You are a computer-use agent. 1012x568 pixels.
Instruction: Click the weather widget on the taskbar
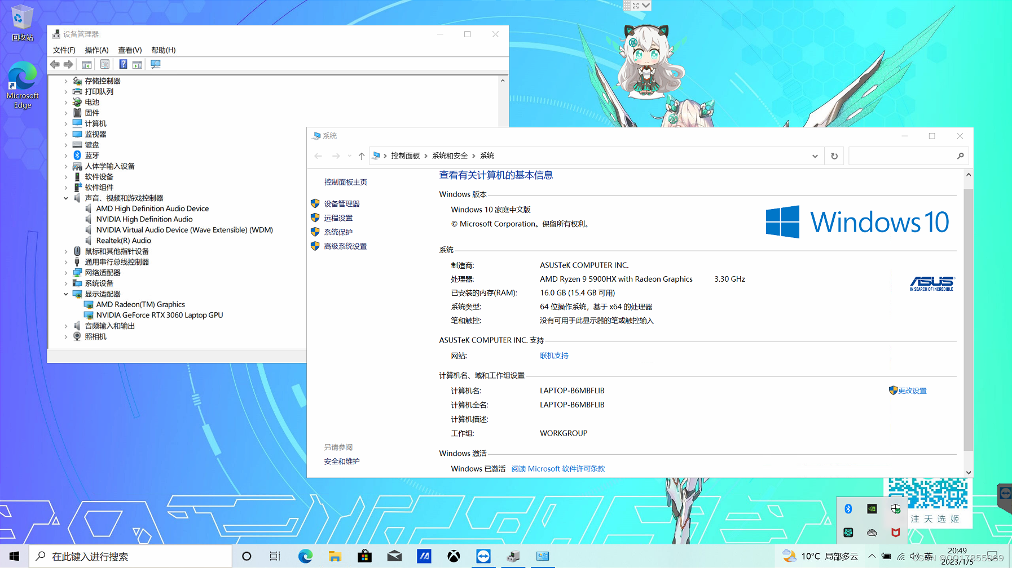point(821,556)
